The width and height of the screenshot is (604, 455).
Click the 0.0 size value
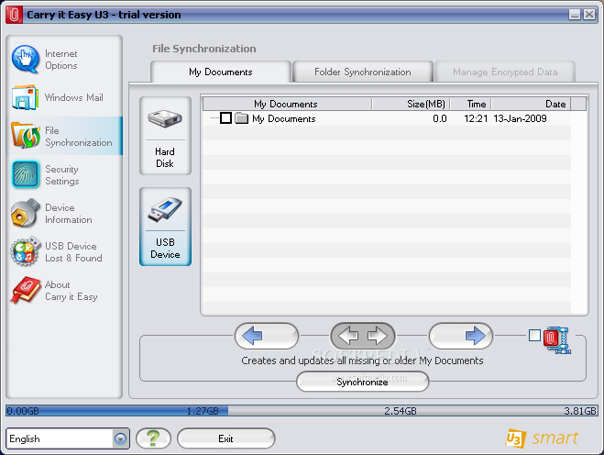[x=440, y=118]
